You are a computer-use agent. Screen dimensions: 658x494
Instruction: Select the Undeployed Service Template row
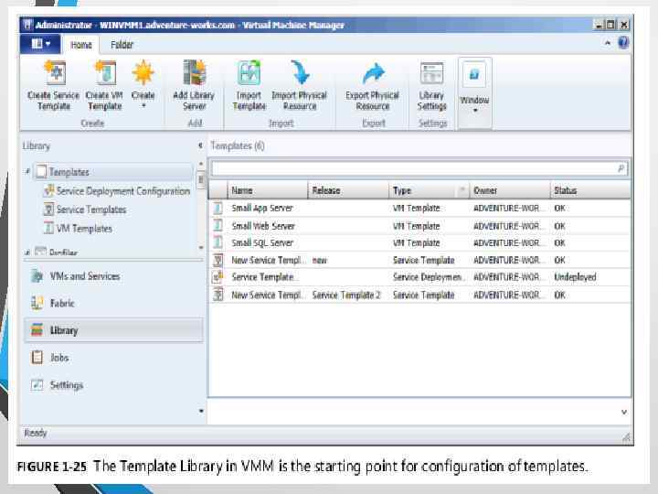pyautogui.click(x=419, y=277)
